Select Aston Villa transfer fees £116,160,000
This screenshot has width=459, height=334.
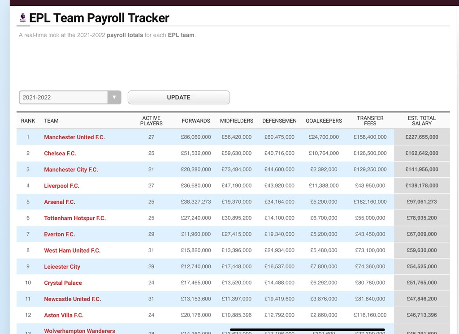tap(370, 315)
